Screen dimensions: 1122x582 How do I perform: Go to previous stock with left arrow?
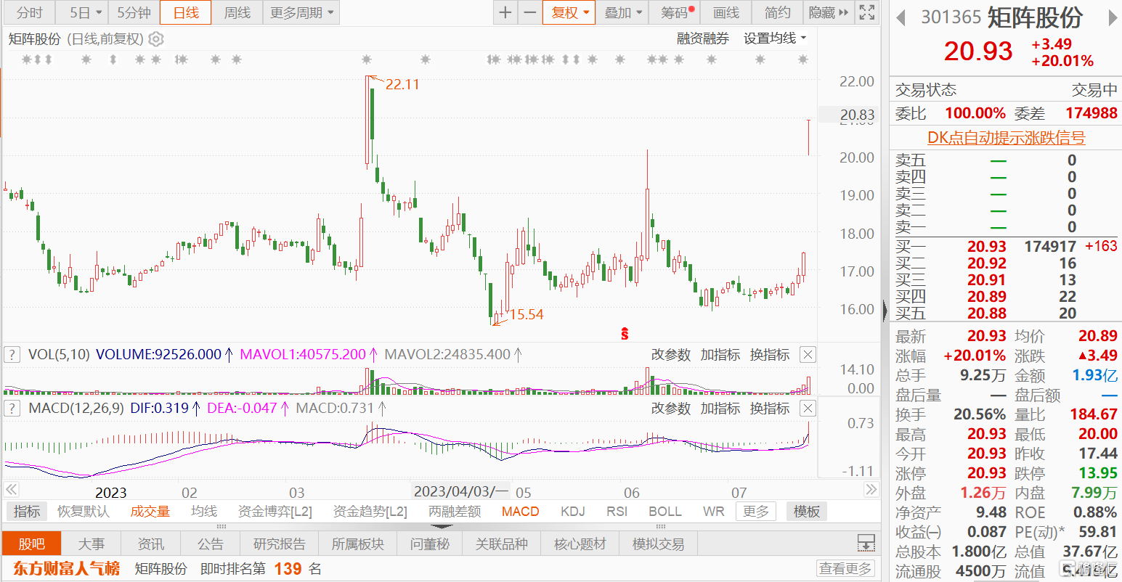point(901,17)
